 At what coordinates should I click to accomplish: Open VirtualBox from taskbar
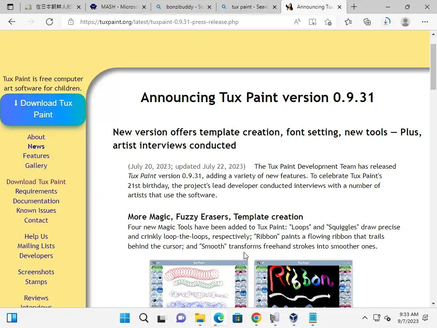pyautogui.click(x=294, y=318)
